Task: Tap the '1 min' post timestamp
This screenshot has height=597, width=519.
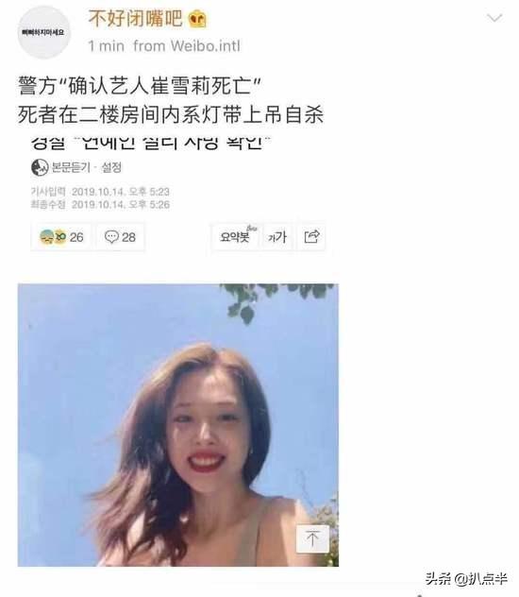Action: (x=107, y=46)
